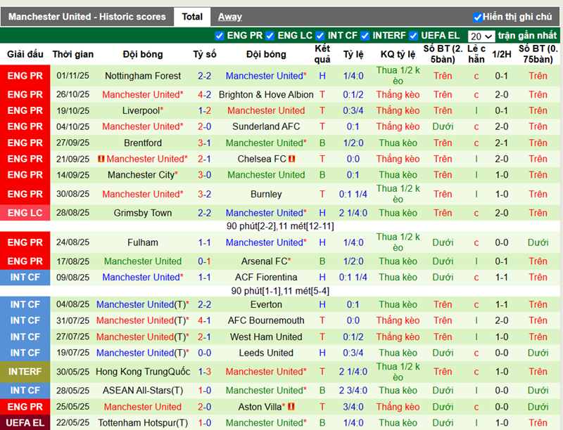Viewport: 563px width, 430px height.
Task: Click Thắng kèo result in Brighton row
Action: 398,95
